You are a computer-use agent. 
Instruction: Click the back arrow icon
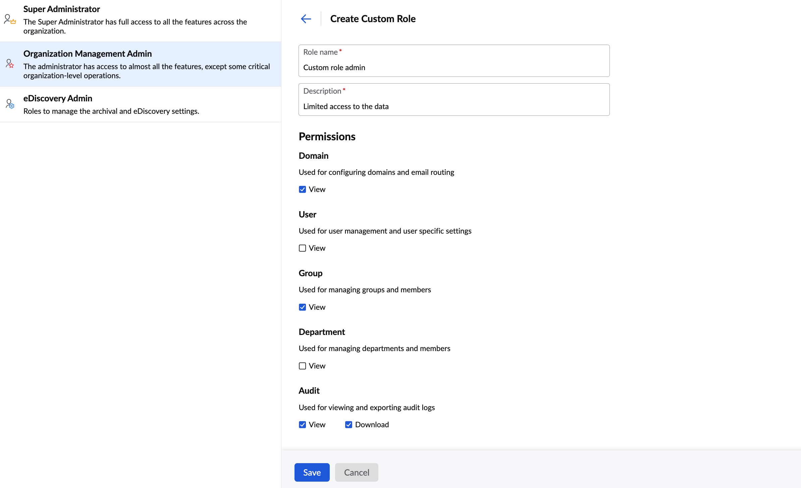[306, 19]
